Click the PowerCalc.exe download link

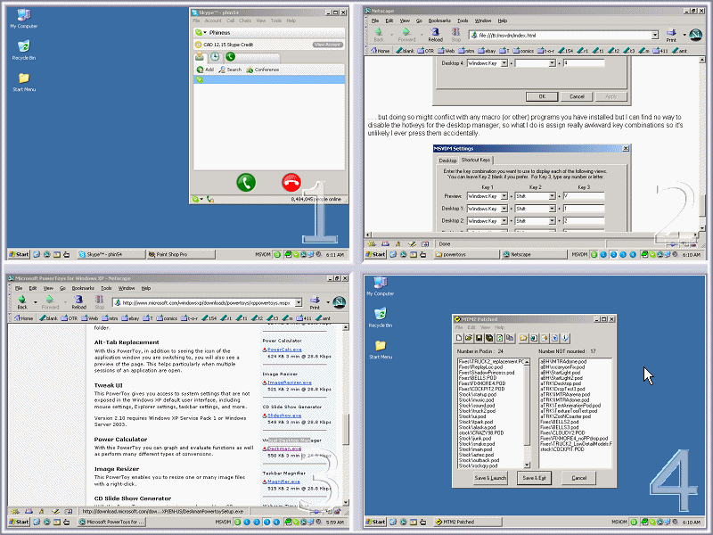click(x=284, y=350)
